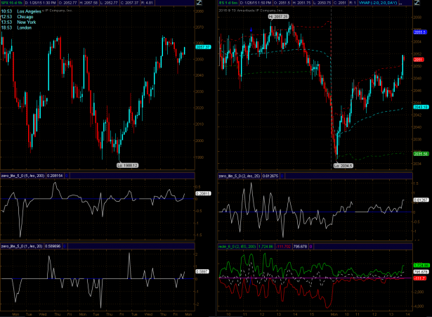The height and width of the screenshot is (317, 432).
Task: Click the white 795.678 tag on mole axis
Action: pyautogui.click(x=421, y=272)
